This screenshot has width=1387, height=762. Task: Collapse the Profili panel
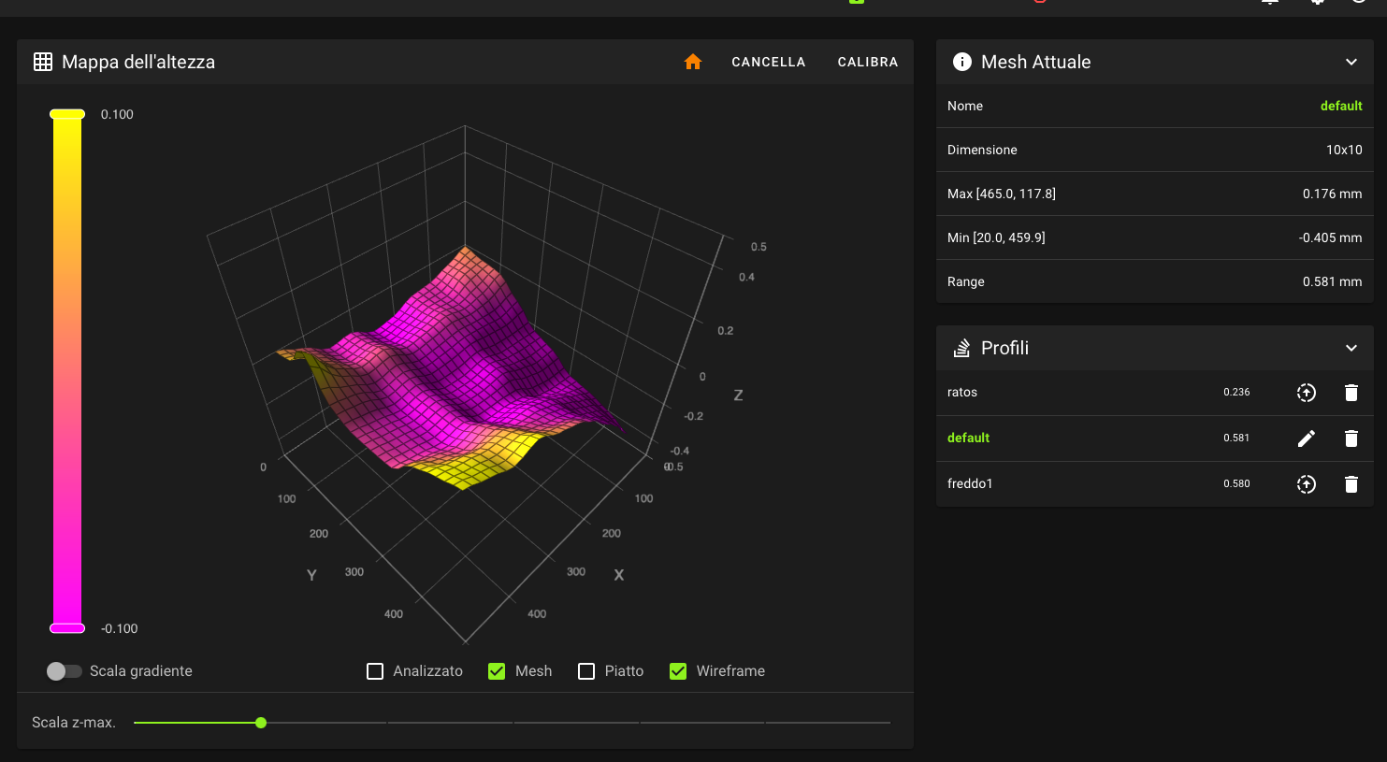pyautogui.click(x=1351, y=348)
